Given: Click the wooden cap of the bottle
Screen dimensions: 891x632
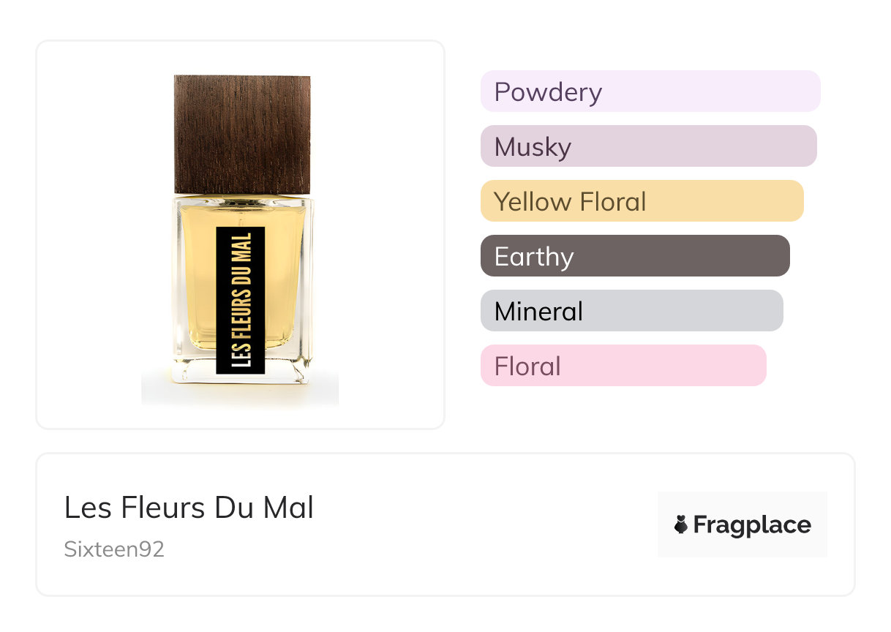Looking at the screenshot, I should click(242, 134).
